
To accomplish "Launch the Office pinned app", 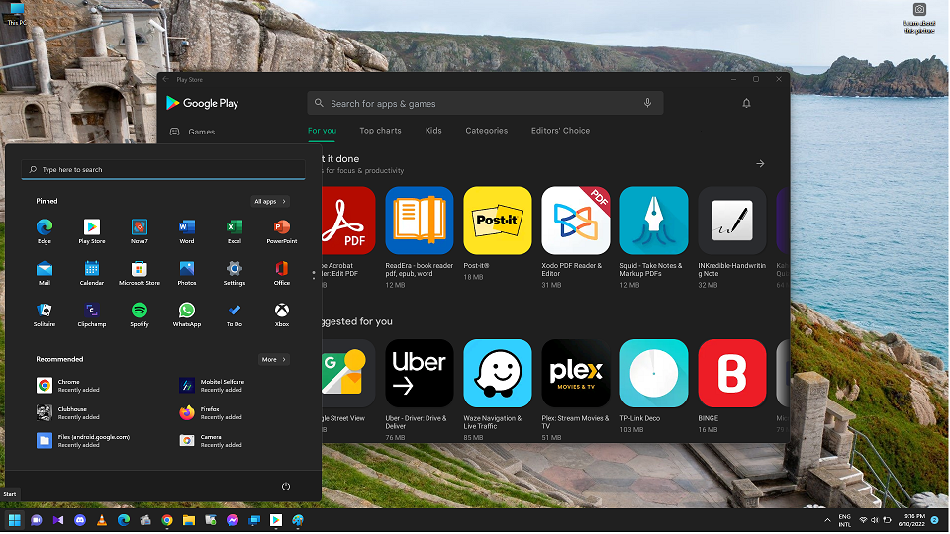I will click(282, 273).
